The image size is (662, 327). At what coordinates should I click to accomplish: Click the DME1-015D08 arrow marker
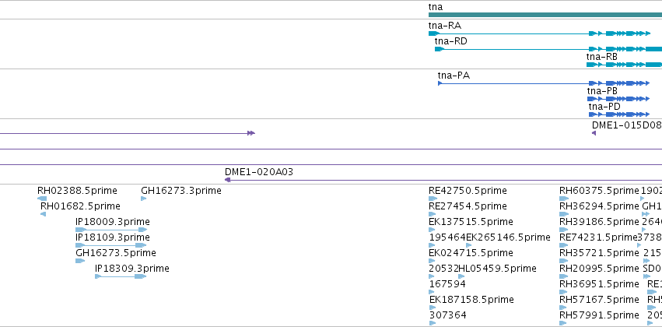point(594,133)
